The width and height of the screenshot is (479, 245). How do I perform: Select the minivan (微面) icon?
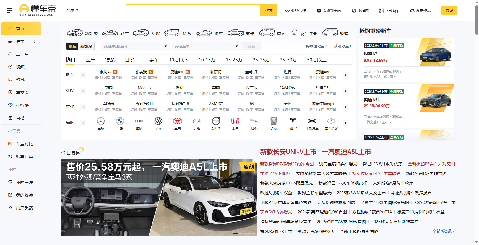click(x=267, y=32)
